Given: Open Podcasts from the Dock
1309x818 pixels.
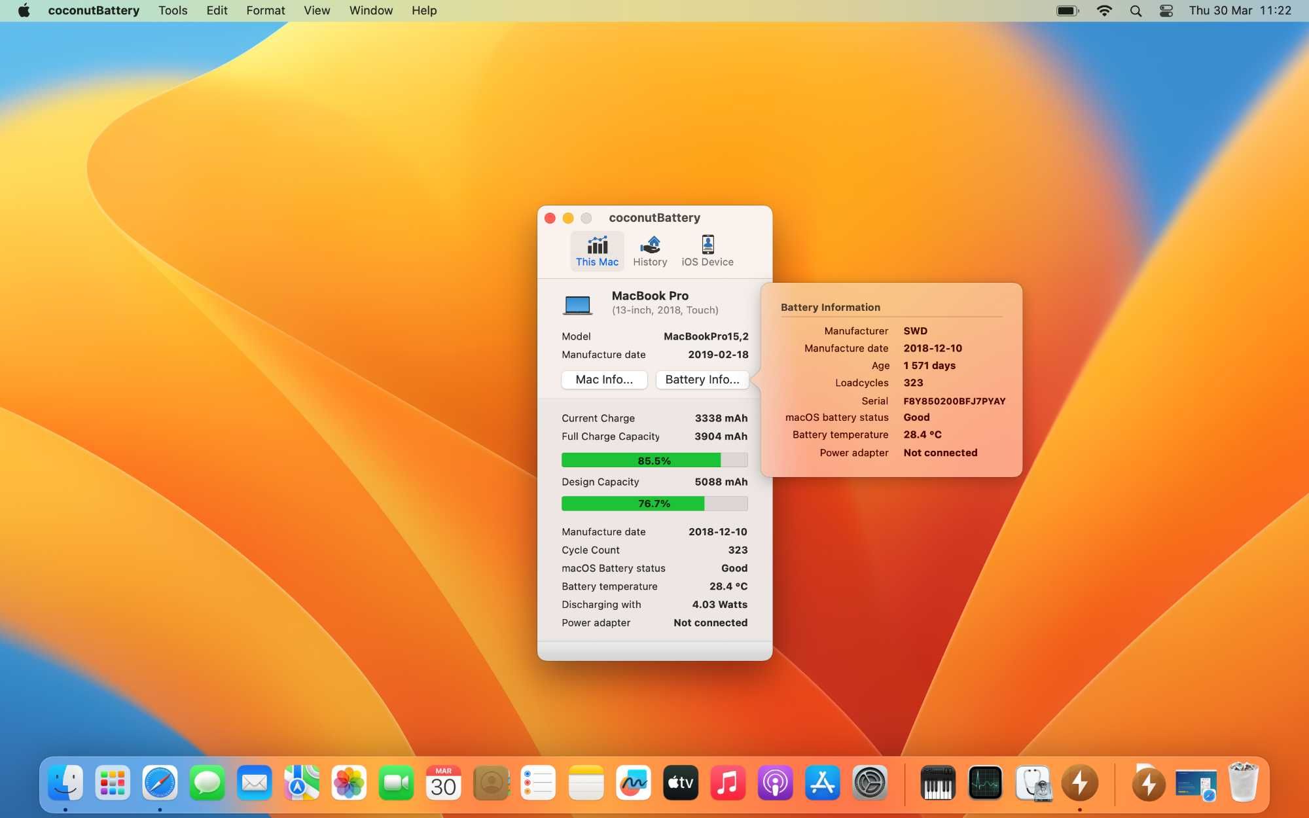Looking at the screenshot, I should (x=775, y=783).
